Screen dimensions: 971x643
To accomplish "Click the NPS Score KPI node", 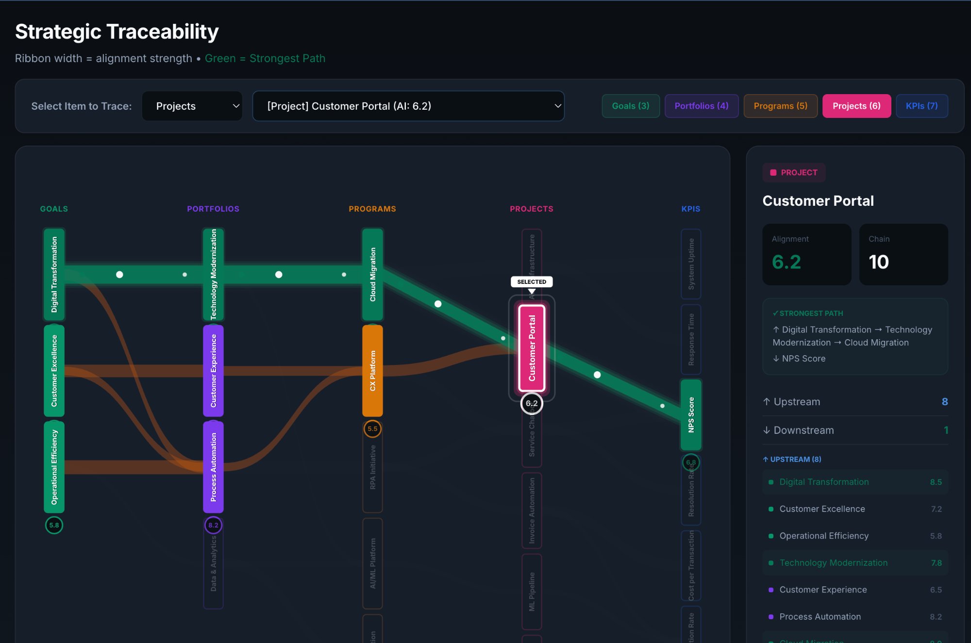I will pos(691,415).
